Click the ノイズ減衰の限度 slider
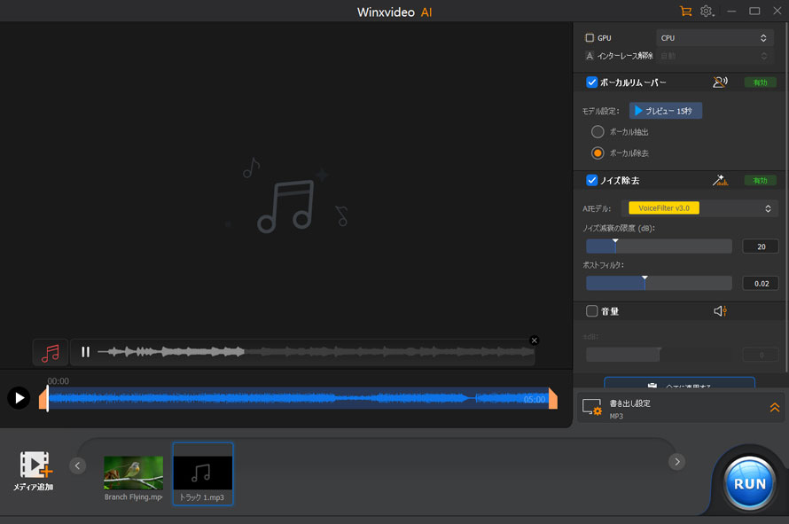 coord(659,246)
